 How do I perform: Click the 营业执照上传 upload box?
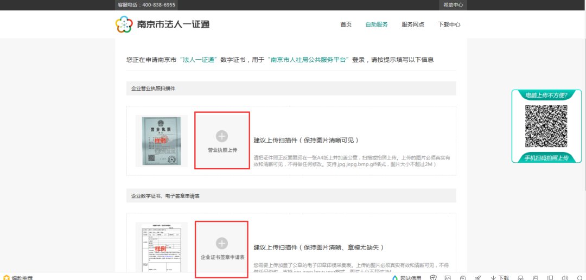[x=222, y=141]
